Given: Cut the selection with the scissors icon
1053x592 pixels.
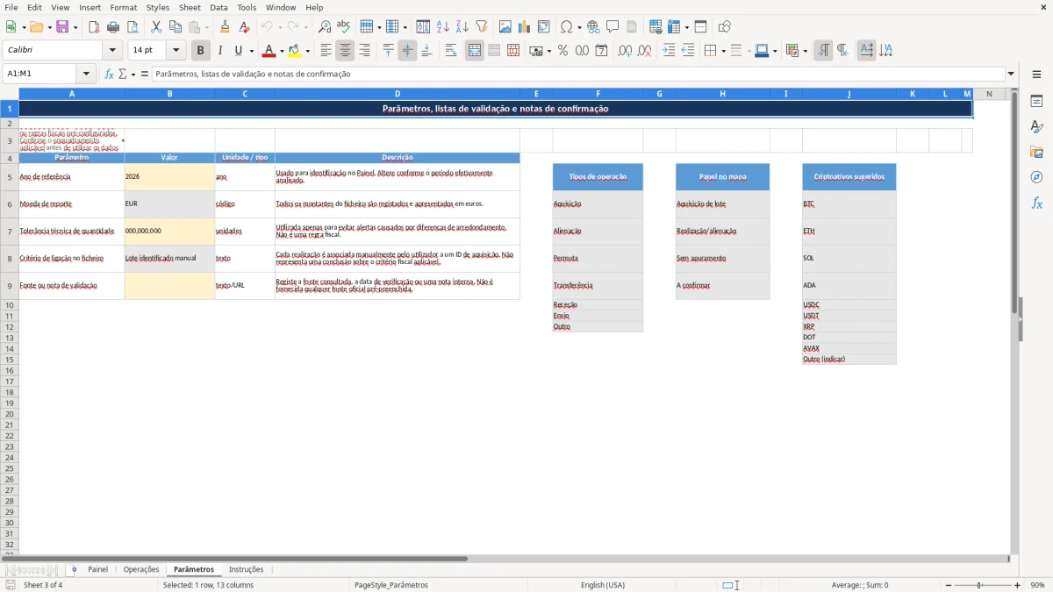Looking at the screenshot, I should pos(156,27).
